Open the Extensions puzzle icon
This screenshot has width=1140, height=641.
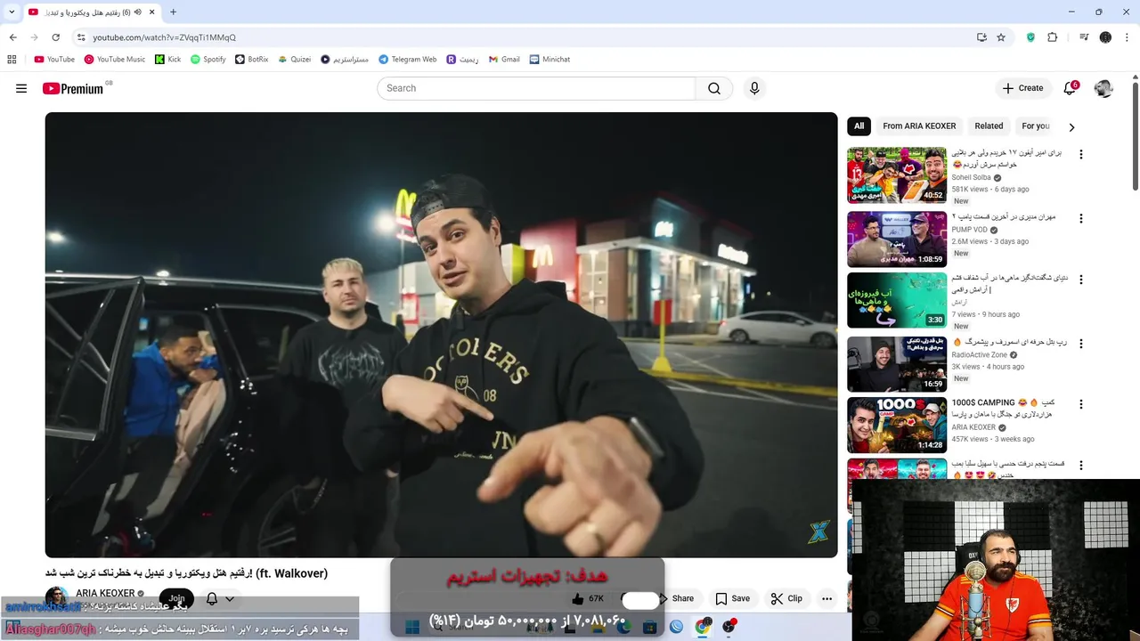pyautogui.click(x=1052, y=37)
